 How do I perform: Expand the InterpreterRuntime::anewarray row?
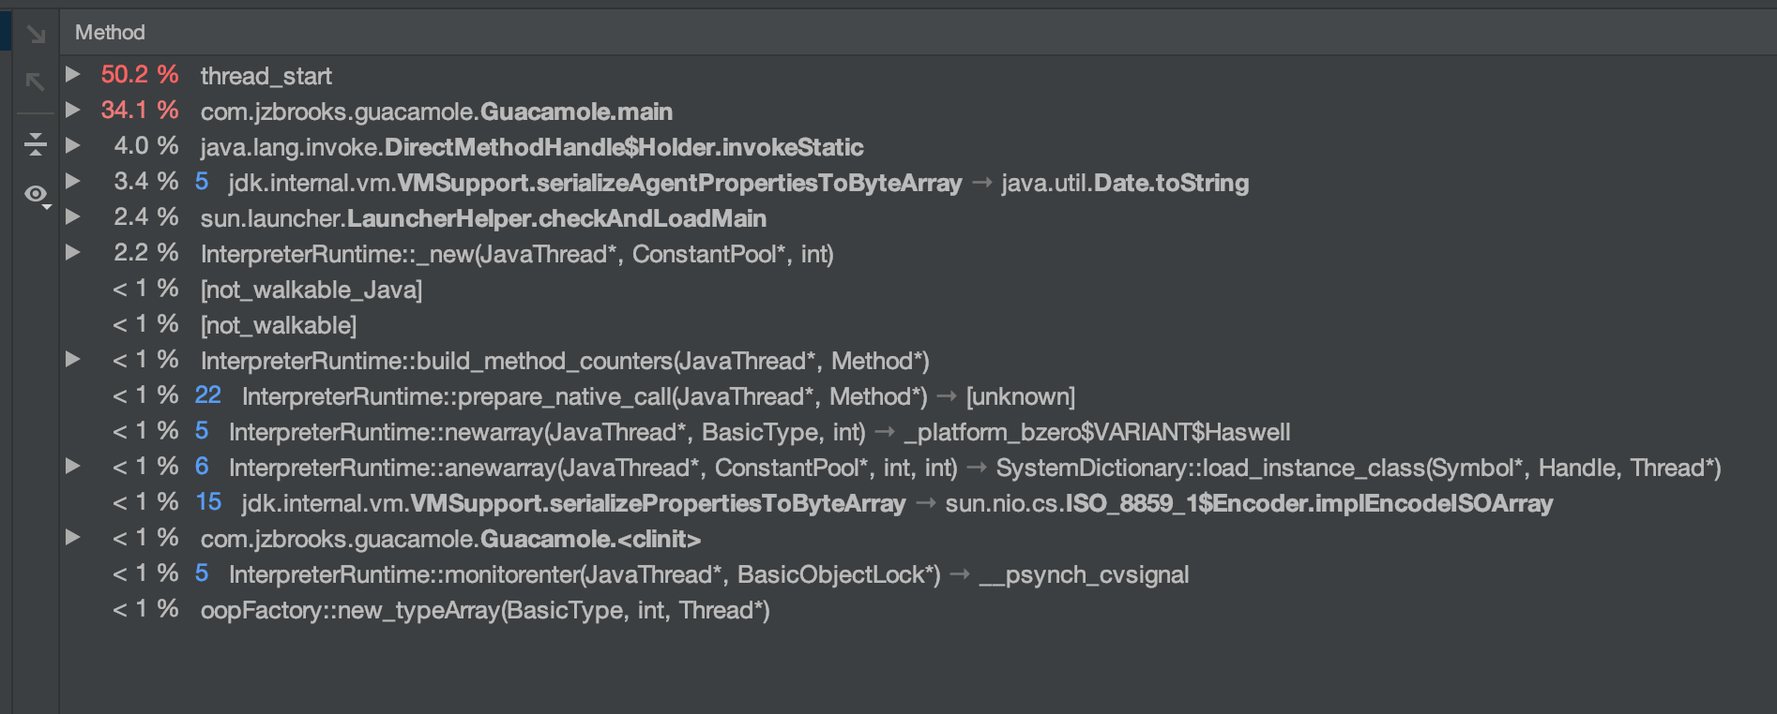72,466
